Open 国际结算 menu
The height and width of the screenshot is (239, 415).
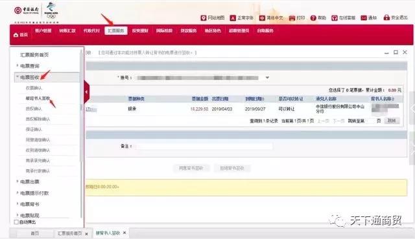pyautogui.click(x=164, y=30)
